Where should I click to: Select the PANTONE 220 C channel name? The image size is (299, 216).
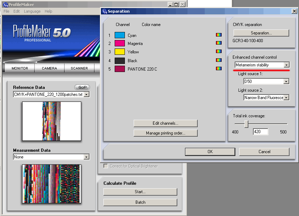click(x=142, y=69)
